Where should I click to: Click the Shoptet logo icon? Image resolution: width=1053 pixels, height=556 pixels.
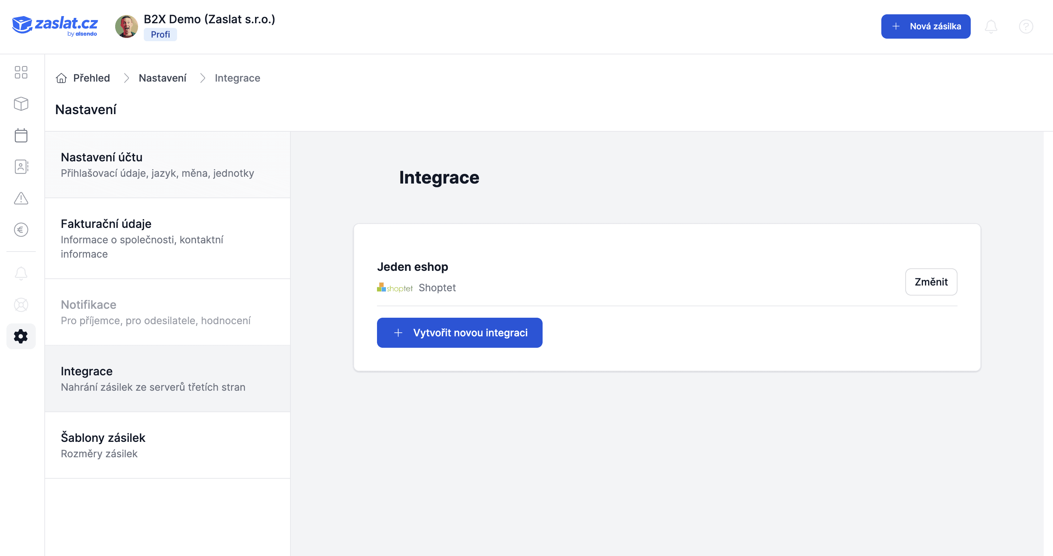tap(395, 288)
